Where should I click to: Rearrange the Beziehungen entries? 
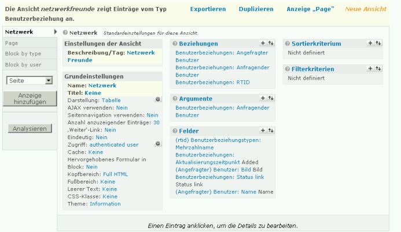point(270,43)
